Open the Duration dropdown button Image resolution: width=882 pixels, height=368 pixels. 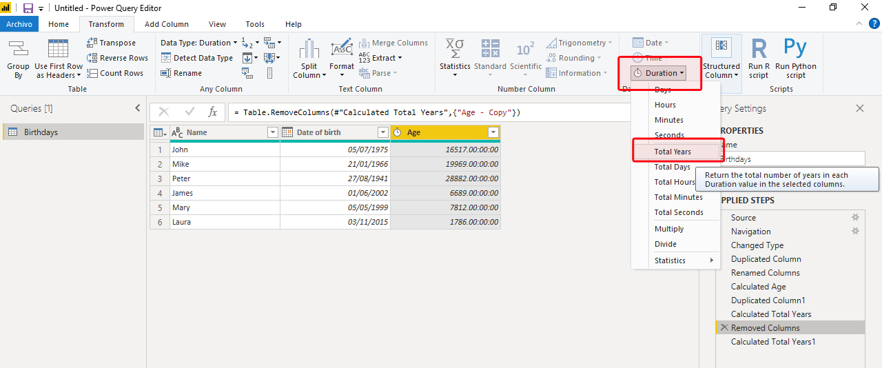pyautogui.click(x=658, y=73)
